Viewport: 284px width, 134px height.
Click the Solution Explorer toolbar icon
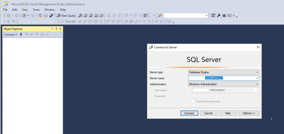click(213, 16)
